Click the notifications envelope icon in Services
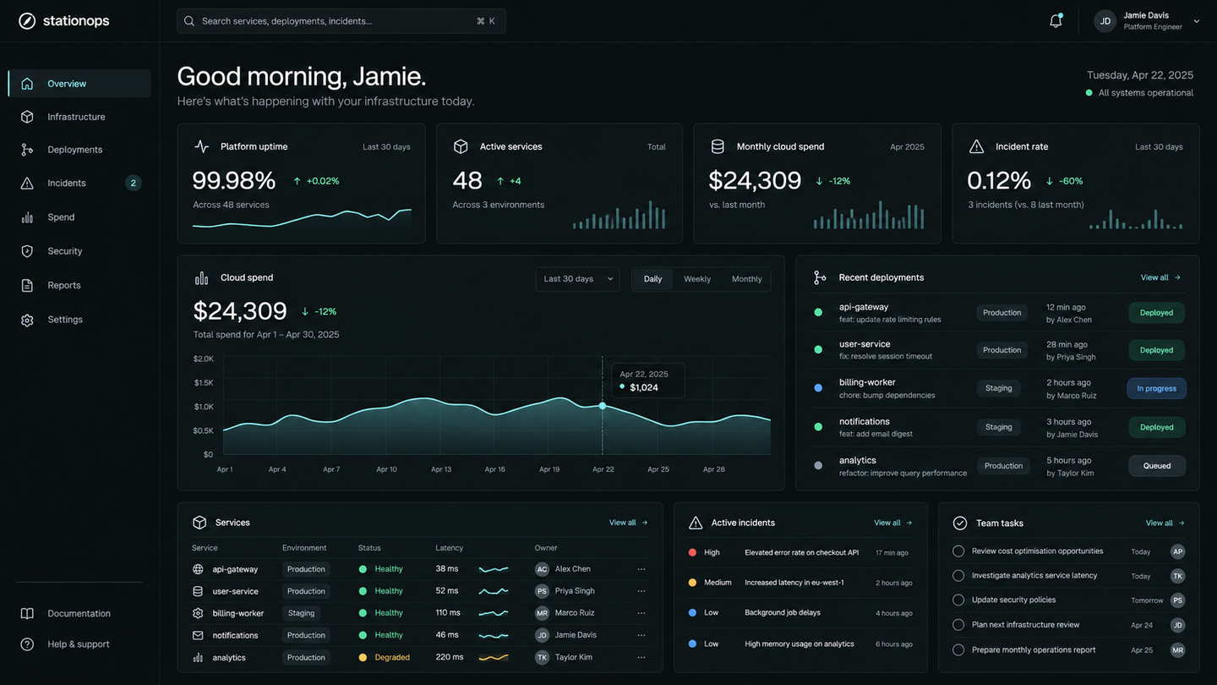Screen dimensions: 1217x685 (x=198, y=635)
